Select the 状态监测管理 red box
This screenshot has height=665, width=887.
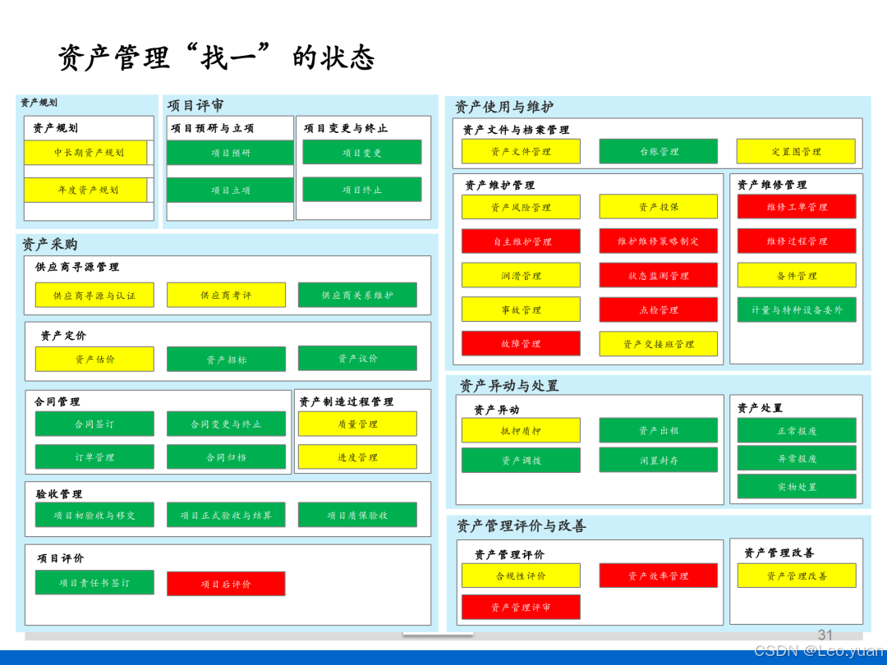click(659, 275)
